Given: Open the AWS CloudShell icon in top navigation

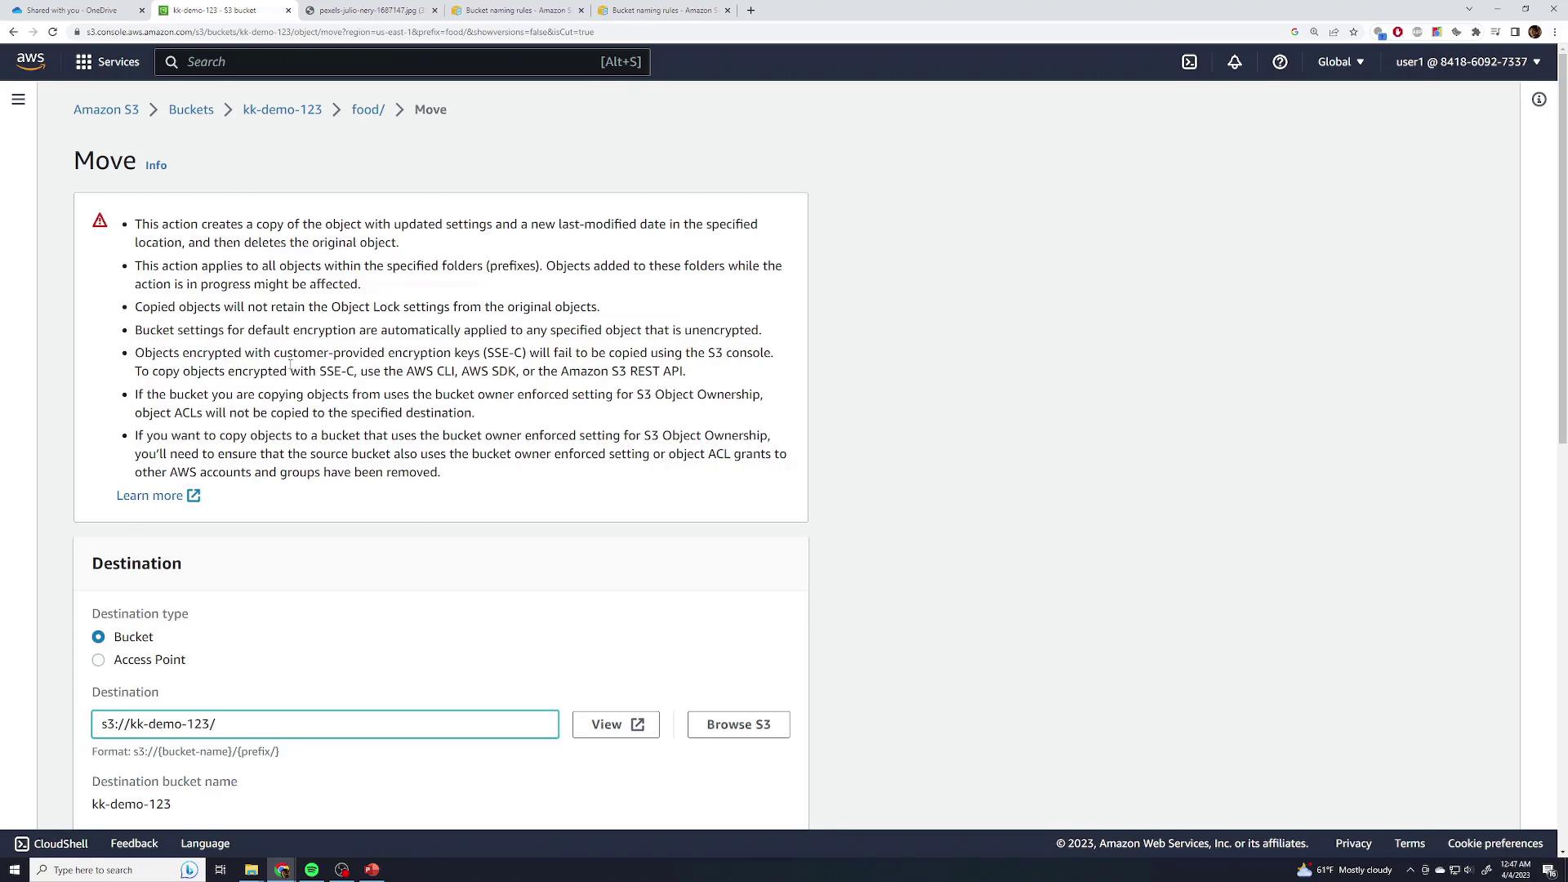Looking at the screenshot, I should 1189,62.
